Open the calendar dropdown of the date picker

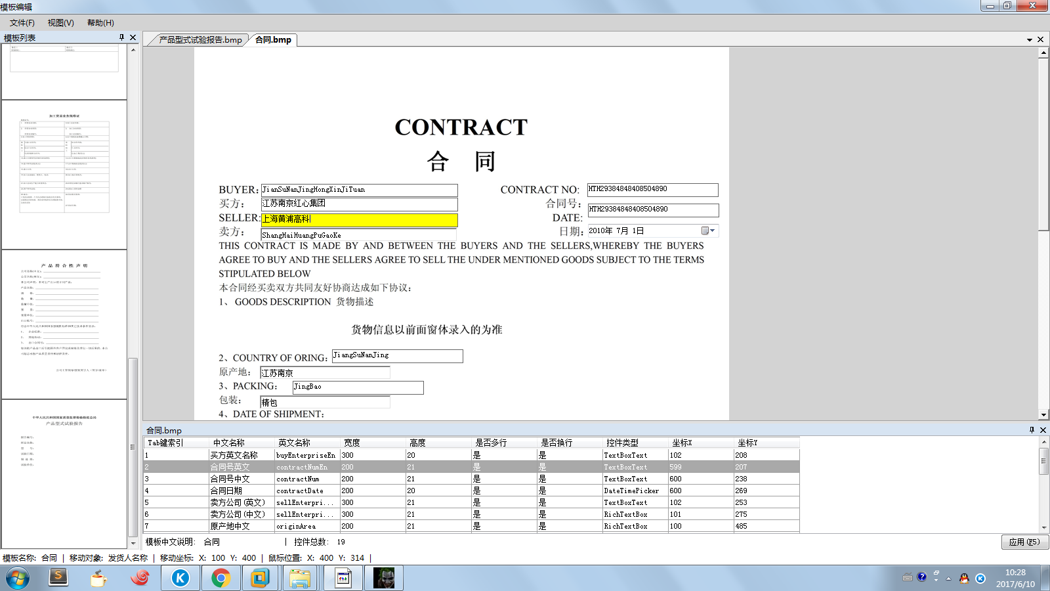pyautogui.click(x=708, y=230)
